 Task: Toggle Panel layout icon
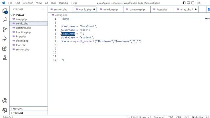(188, 3)
